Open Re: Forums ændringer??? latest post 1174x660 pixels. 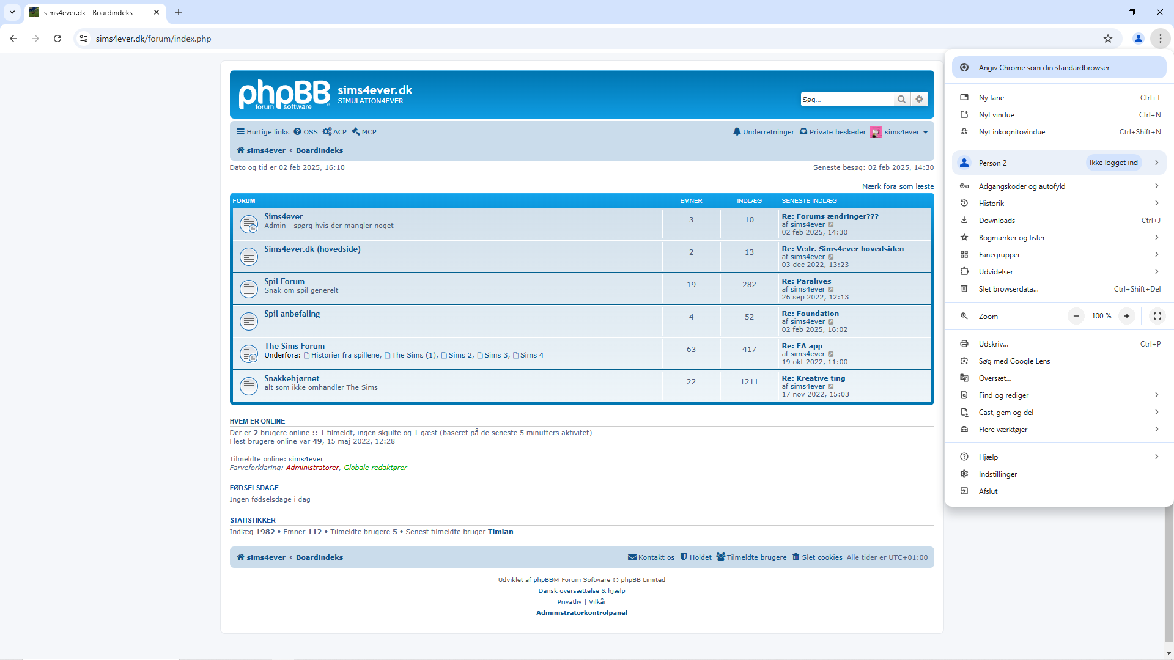tap(830, 216)
